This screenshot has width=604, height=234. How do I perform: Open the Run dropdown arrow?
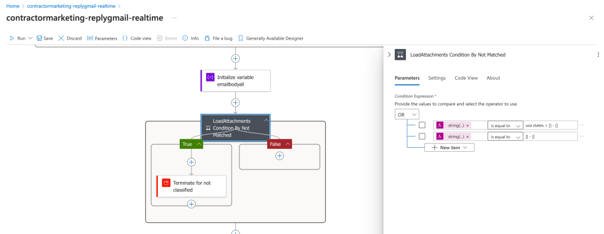coord(30,38)
